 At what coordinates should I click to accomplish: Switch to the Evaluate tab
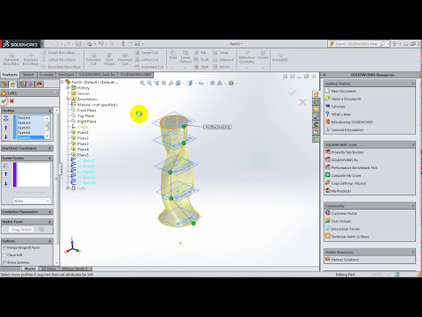[47, 75]
